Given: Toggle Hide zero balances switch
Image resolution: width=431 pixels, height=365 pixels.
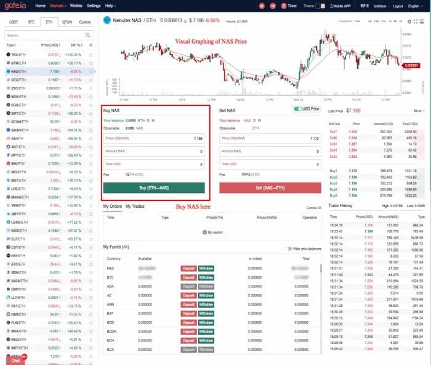Looking at the screenshot, I should pyautogui.click(x=288, y=249).
